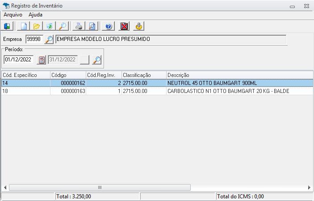Viewport: 314px width, 201px height.
Task: Click the Classificação column header
Action: tap(144, 75)
